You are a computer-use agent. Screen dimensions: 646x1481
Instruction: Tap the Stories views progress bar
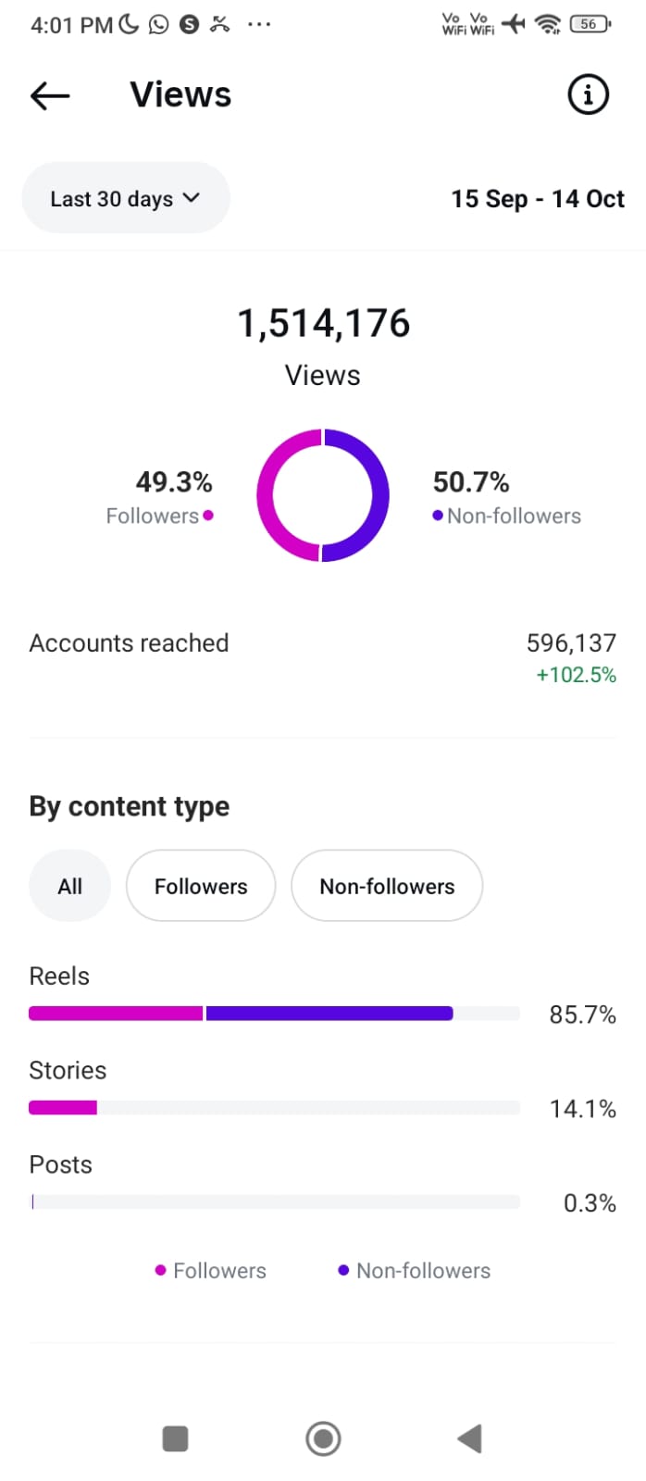point(274,1108)
